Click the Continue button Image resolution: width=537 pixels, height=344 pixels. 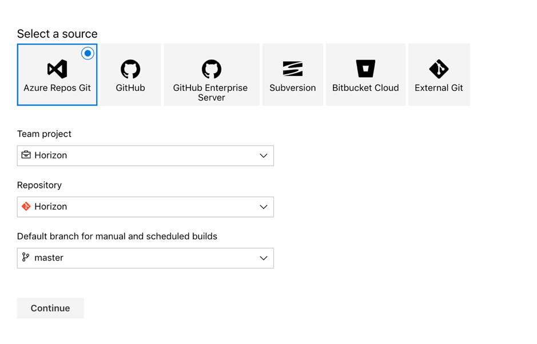[x=50, y=308]
